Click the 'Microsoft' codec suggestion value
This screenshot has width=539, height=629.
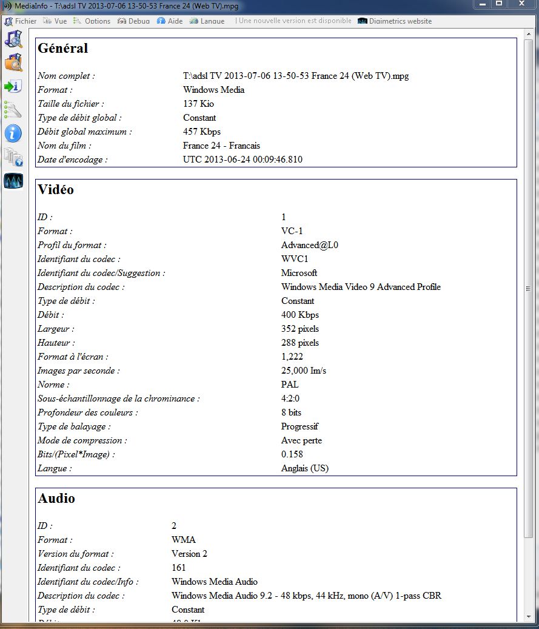pos(299,273)
